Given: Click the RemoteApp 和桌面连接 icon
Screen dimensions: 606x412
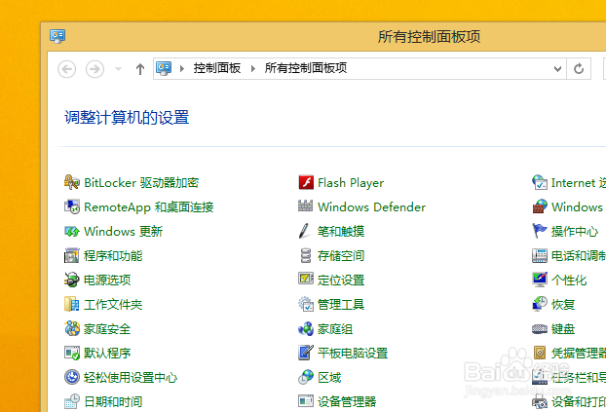Looking at the screenshot, I should pos(72,206).
